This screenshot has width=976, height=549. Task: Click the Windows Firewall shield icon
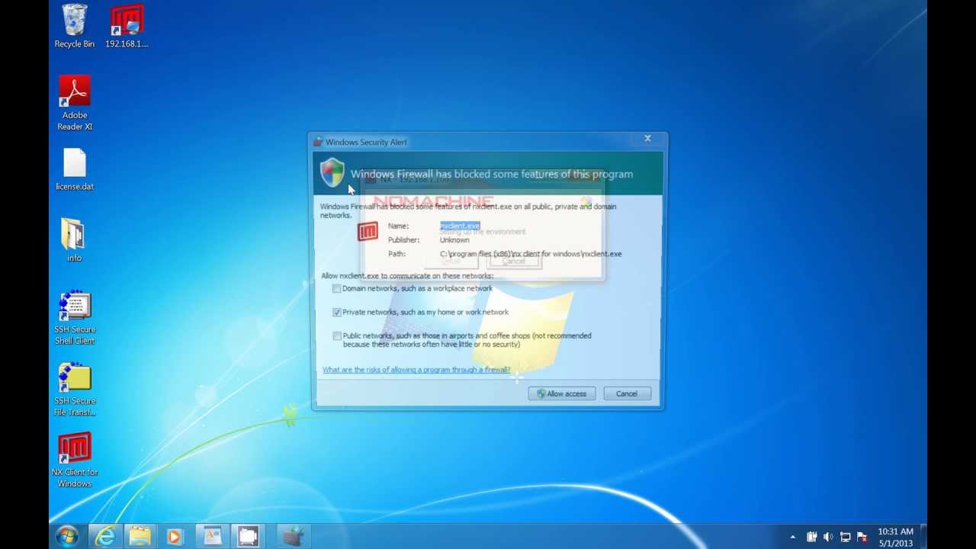[332, 172]
